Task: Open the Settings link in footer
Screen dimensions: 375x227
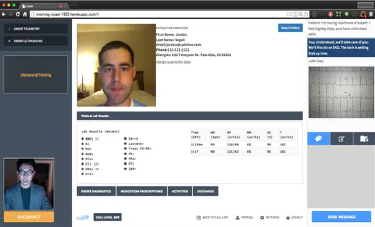Action: click(270, 217)
